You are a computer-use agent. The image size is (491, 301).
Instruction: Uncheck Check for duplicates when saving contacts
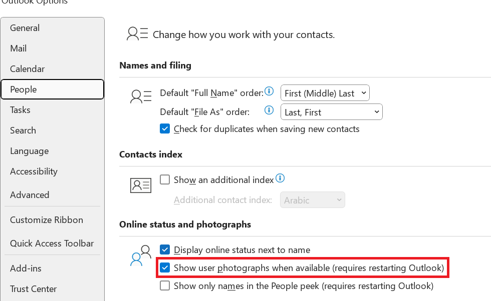[x=165, y=128]
